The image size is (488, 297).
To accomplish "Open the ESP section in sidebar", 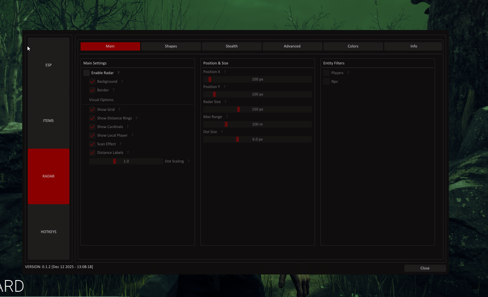I will point(49,65).
